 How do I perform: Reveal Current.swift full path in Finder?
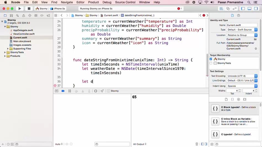pyautogui.click(x=256, y=49)
